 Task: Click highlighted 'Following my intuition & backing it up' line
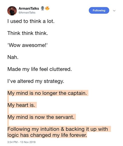(58, 129)
